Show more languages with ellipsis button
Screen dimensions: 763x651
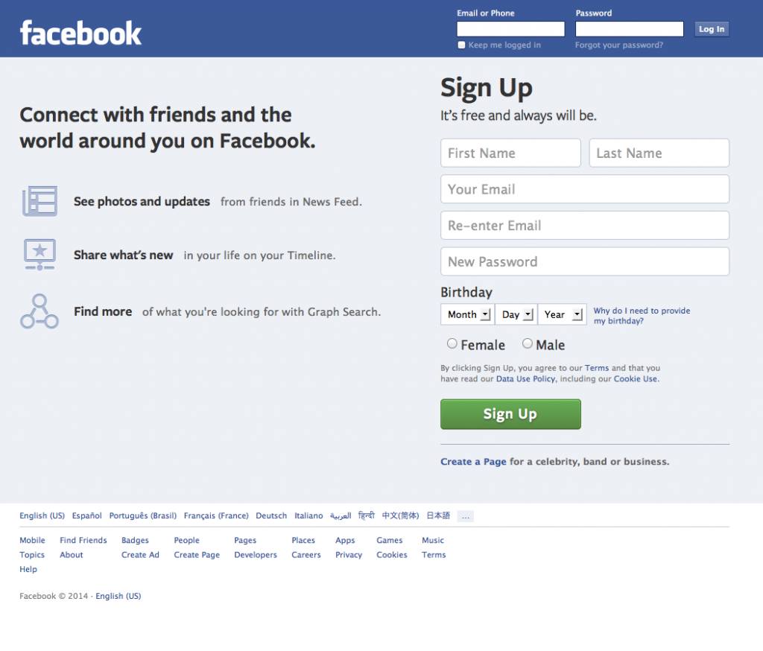click(465, 516)
